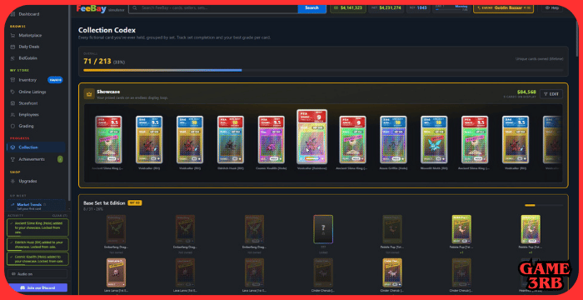Image resolution: width=583 pixels, height=300 pixels.
Task: Open the Goblin Bazaar event banner
Action: [x=503, y=7]
